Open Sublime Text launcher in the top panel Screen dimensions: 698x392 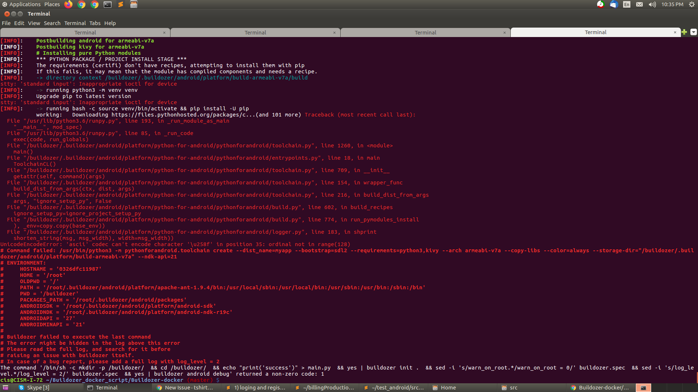click(x=121, y=4)
